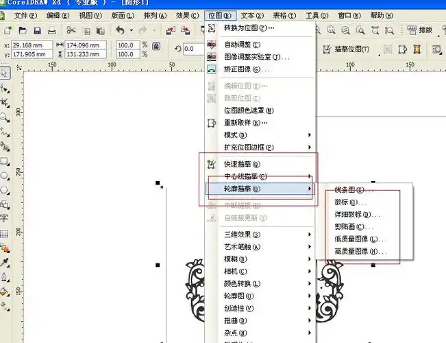446x343 pixels.
Task: Click the Undo arrow icon
Action: (x=121, y=30)
